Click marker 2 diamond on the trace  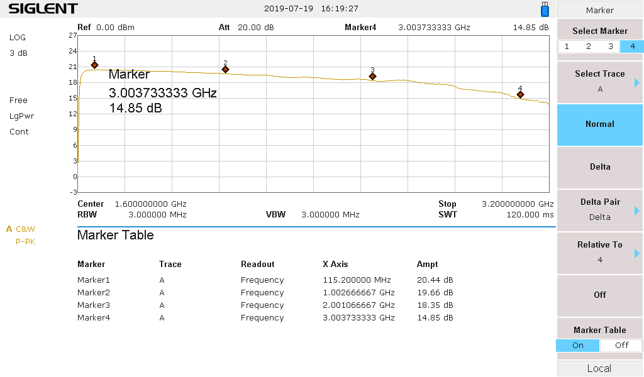pos(226,69)
